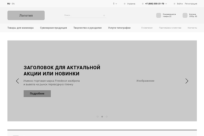The width and height of the screenshot is (204, 136).
Task: Click the Войти login link
Action: click(x=180, y=4)
